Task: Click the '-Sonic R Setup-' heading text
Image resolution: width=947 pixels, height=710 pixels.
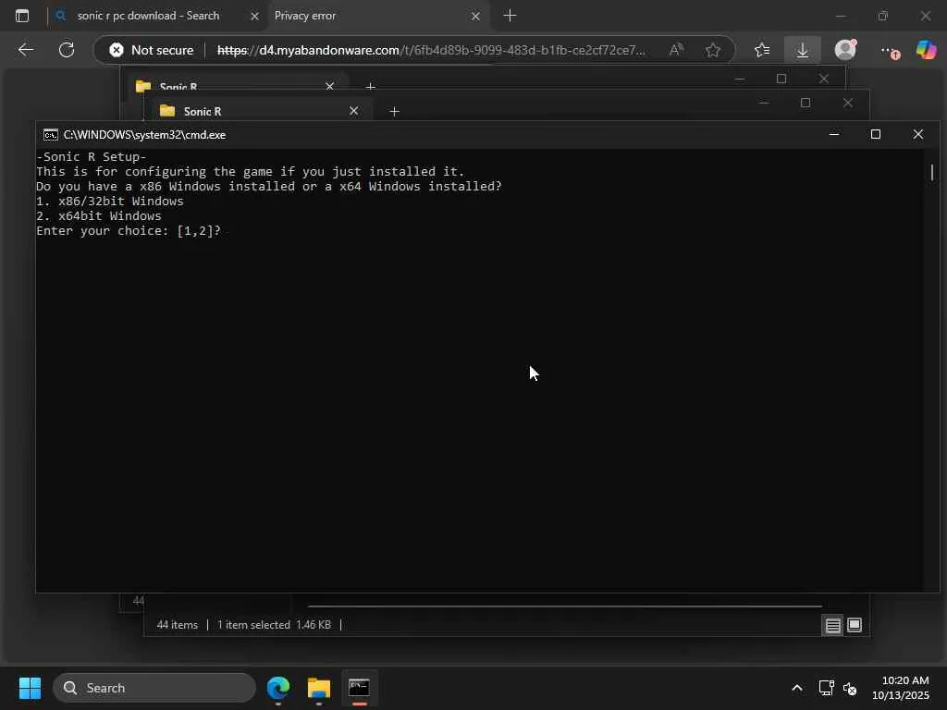Action: point(92,156)
